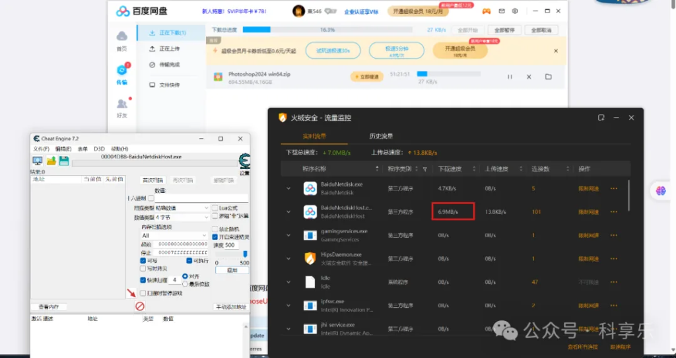Switch to 历史流量 tab in traffic monitor
676x358 pixels.
[x=381, y=136]
